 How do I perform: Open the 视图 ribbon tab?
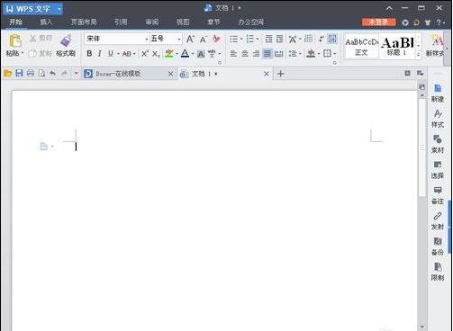(183, 22)
